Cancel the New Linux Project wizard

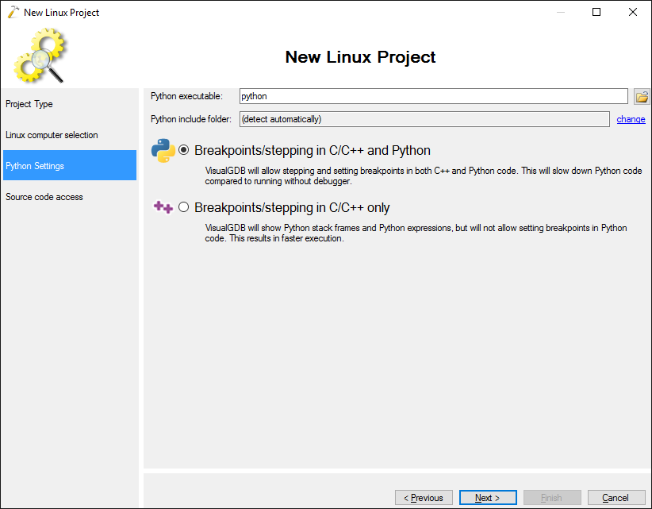coord(616,497)
